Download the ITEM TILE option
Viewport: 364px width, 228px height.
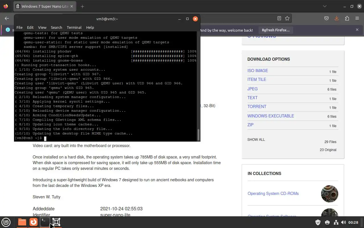(x=257, y=80)
